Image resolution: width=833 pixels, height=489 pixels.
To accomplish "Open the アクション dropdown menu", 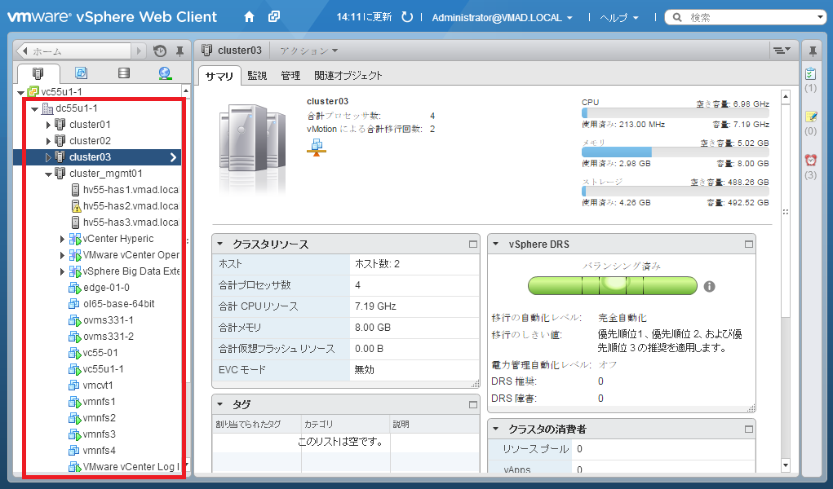I will pos(308,51).
